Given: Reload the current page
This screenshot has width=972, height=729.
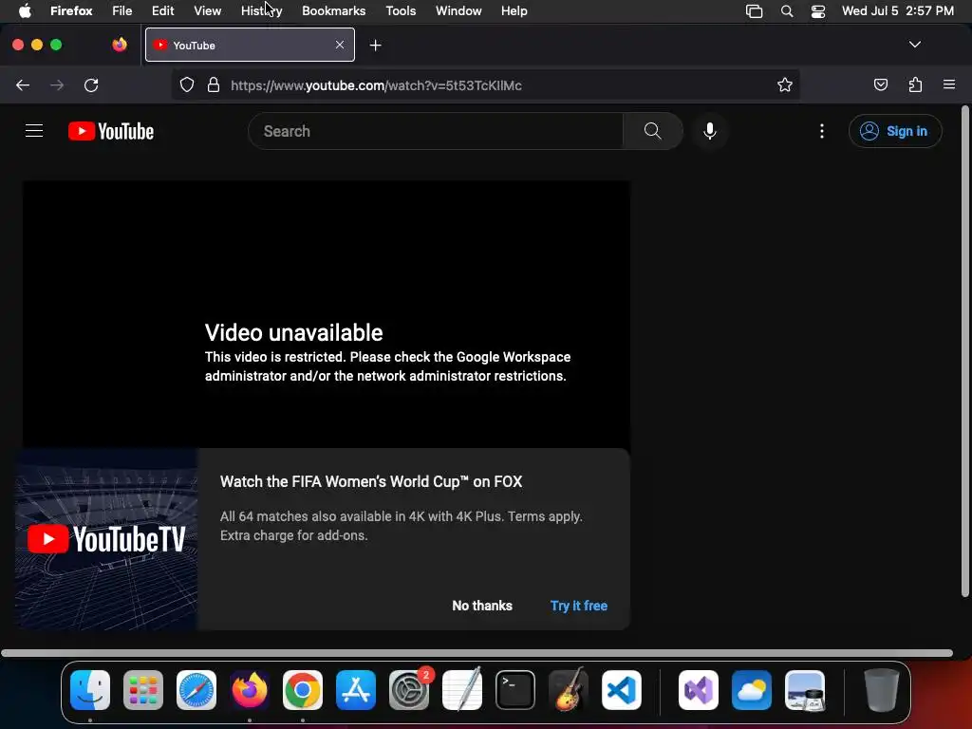Looking at the screenshot, I should tap(91, 84).
